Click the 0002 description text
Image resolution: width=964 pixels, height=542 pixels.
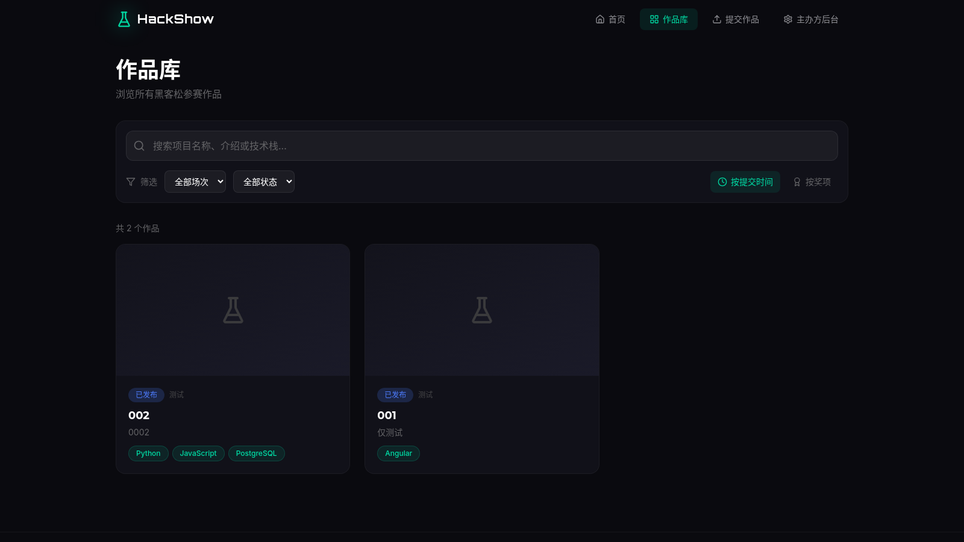tap(139, 432)
